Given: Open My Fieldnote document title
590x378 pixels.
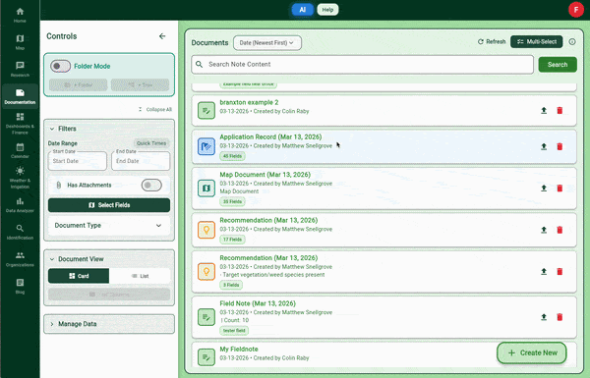Looking at the screenshot, I should [239, 350].
